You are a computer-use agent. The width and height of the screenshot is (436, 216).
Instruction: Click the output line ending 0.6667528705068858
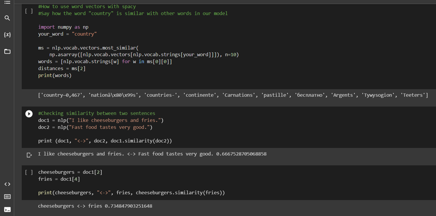pyautogui.click(x=152, y=154)
